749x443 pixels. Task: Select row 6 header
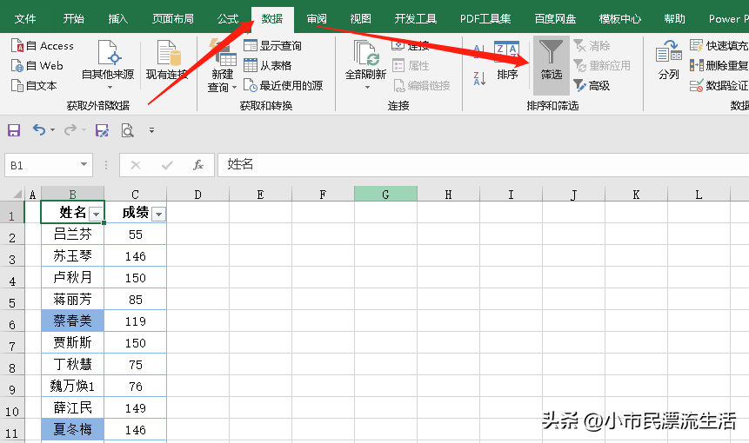(12, 321)
